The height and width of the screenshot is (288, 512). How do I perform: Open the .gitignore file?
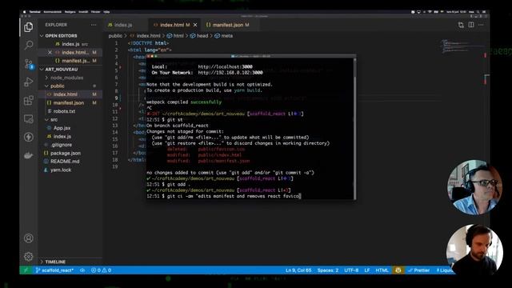tap(61, 145)
